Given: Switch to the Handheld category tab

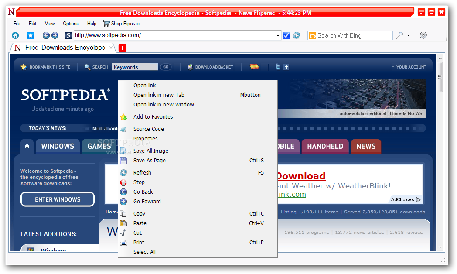Looking at the screenshot, I should coord(325,146).
